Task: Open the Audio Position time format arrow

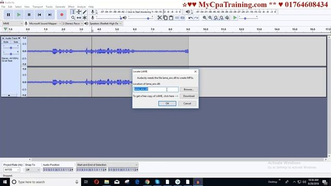Action: 72,169
